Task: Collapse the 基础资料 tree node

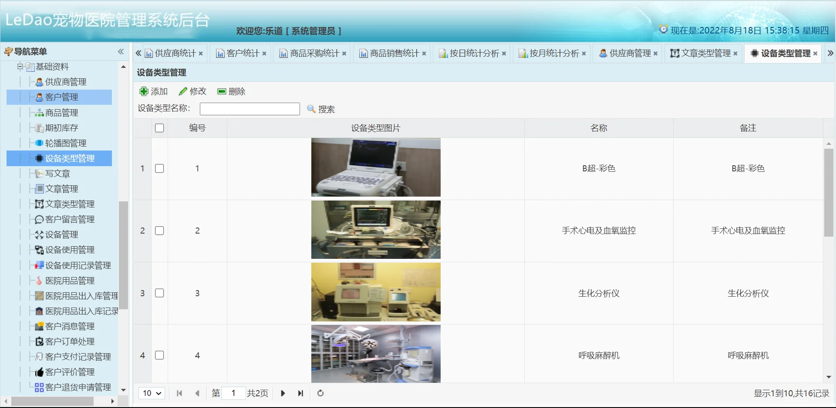Action: [21, 67]
